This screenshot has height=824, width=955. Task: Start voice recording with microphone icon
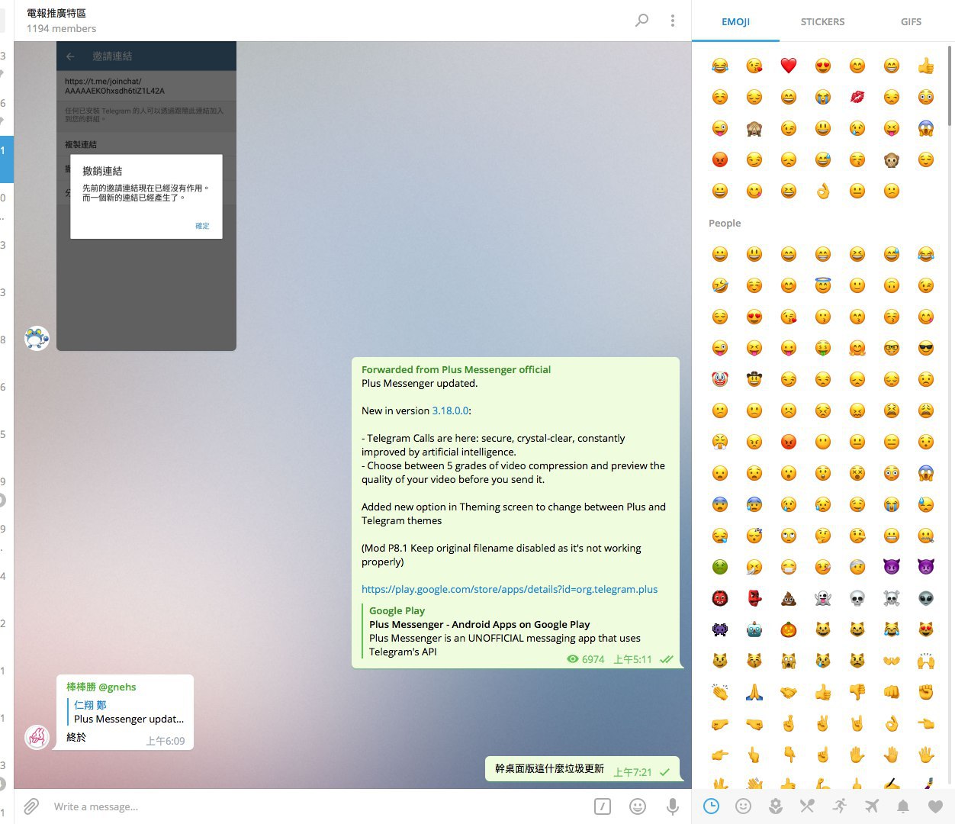point(673,806)
